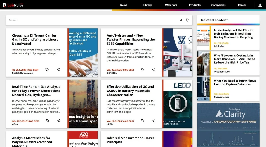Open 'Why Nitrogen Is Costing Labs More' article
Screen dimensions: 266x147
(234, 59)
